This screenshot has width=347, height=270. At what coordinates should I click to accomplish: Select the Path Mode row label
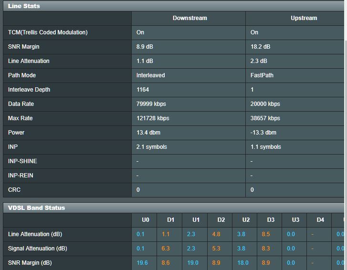click(21, 75)
